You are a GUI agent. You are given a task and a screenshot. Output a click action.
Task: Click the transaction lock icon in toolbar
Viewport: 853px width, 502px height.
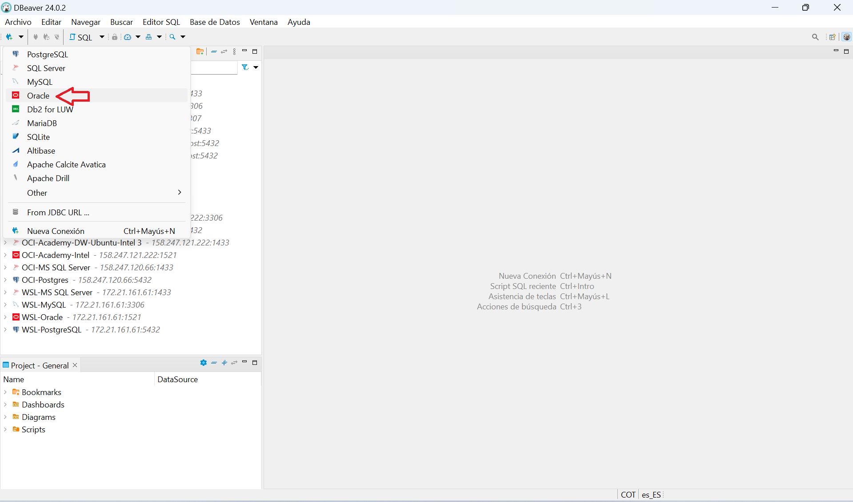click(x=115, y=37)
